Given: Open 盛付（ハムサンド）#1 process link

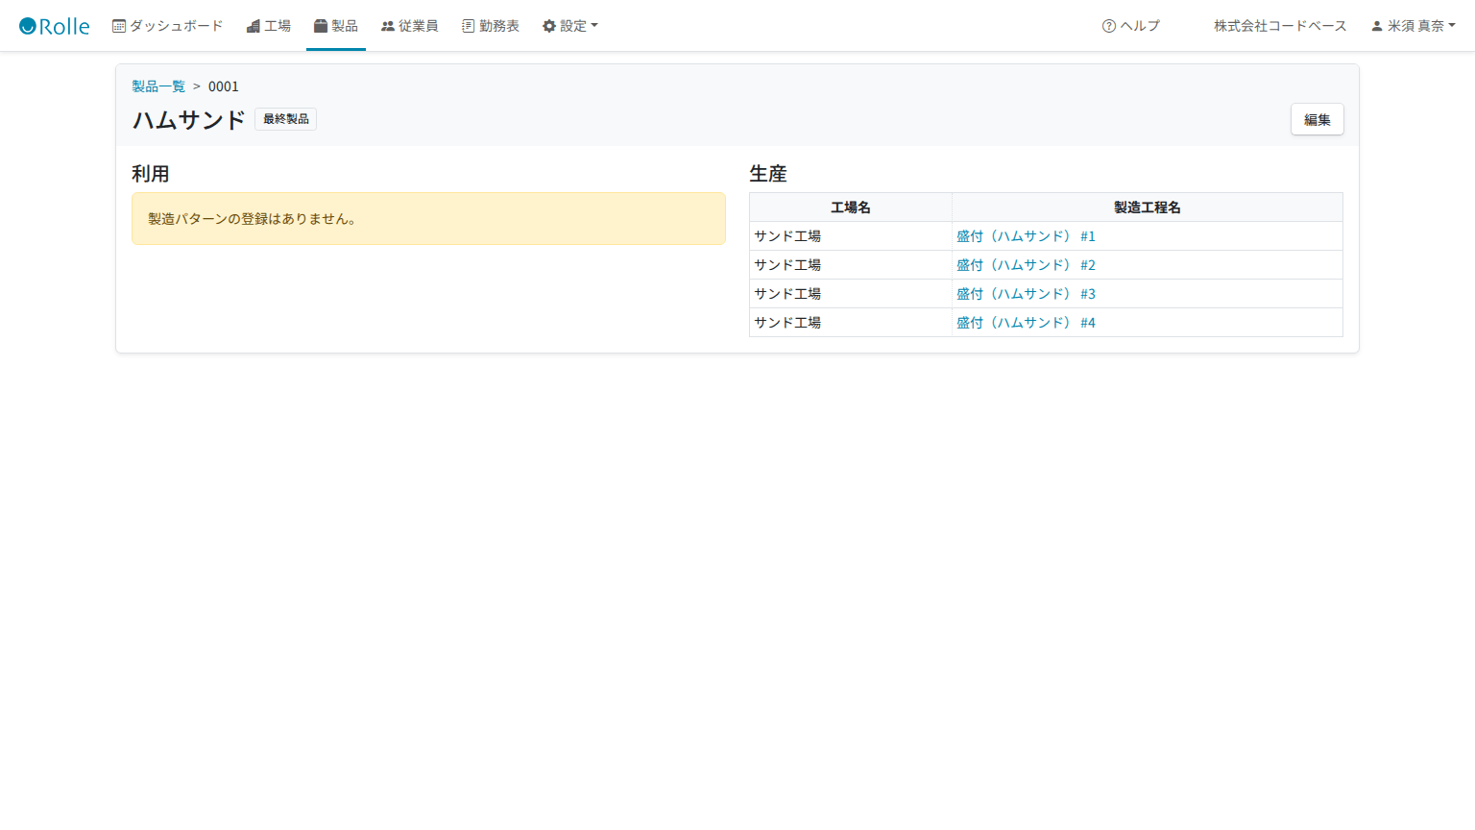Looking at the screenshot, I should (x=1026, y=236).
